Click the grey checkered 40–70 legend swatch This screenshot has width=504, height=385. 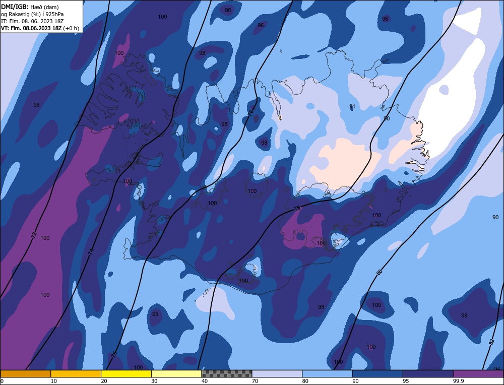coord(227,373)
